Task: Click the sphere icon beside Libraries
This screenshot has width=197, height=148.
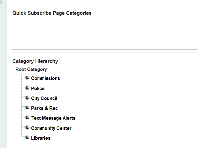Action: click(x=27, y=138)
